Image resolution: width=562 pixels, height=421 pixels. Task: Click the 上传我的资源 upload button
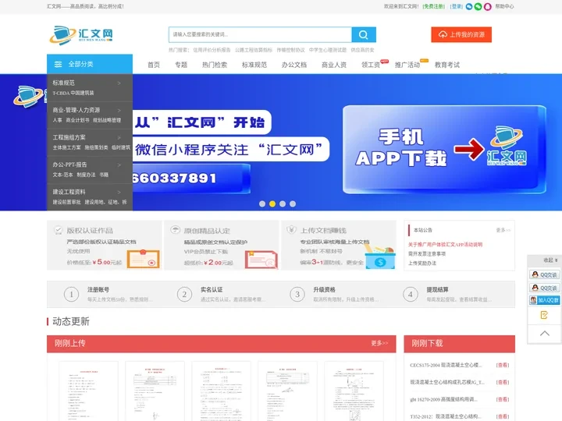click(x=461, y=35)
